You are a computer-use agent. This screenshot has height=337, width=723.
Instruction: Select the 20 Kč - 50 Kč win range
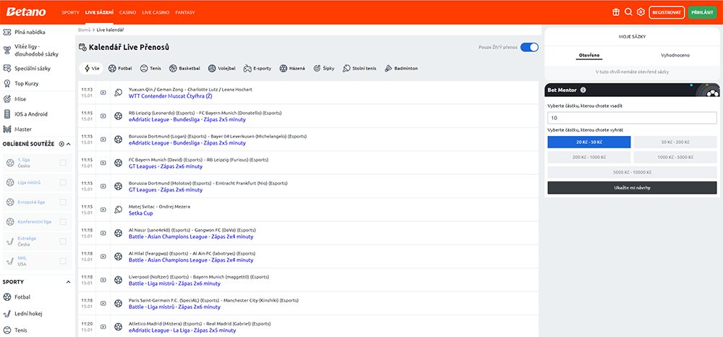[x=589, y=142]
